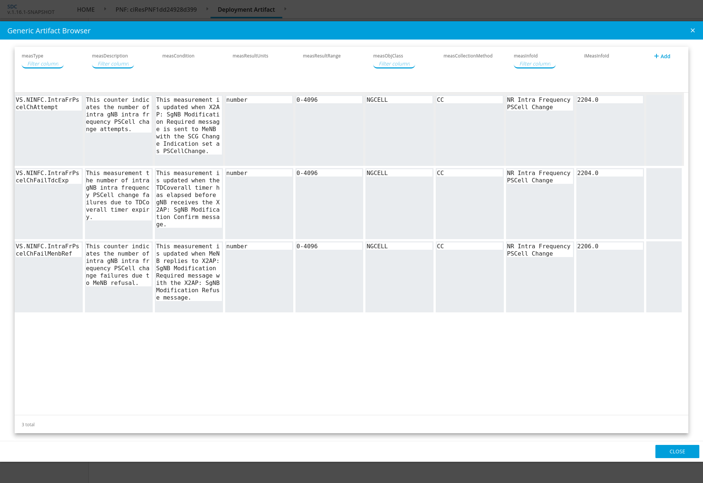
Task: Edit the VS.NINFC.IntraFrPscelChAttempt cell
Action: point(48,103)
